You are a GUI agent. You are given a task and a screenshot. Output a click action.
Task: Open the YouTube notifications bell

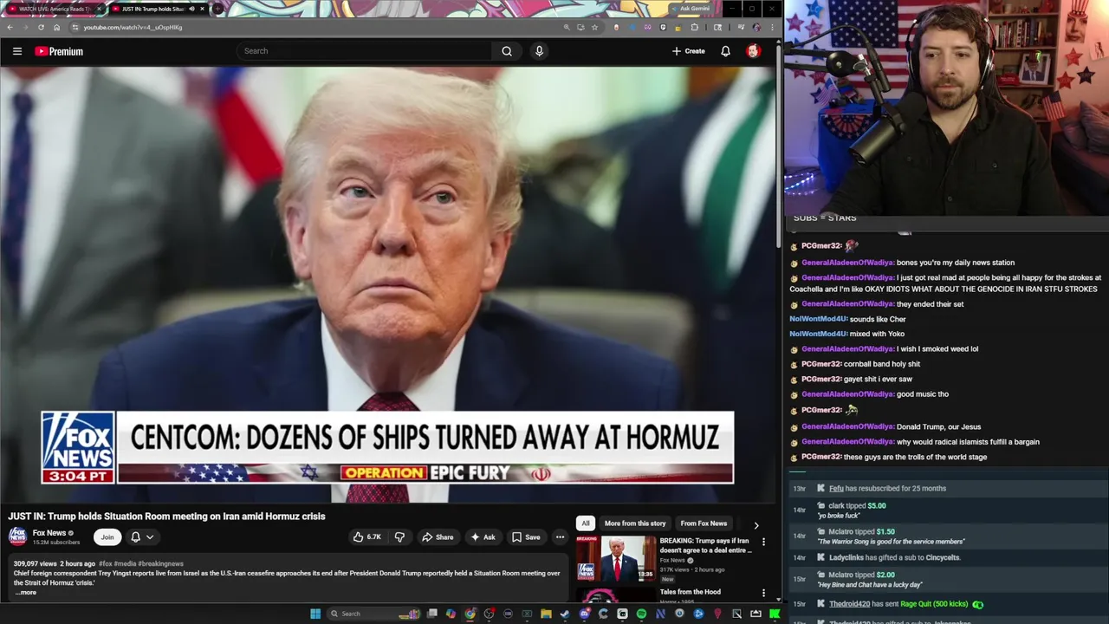coord(725,51)
